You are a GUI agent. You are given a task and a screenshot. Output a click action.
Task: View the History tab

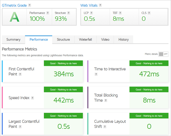[123, 40]
